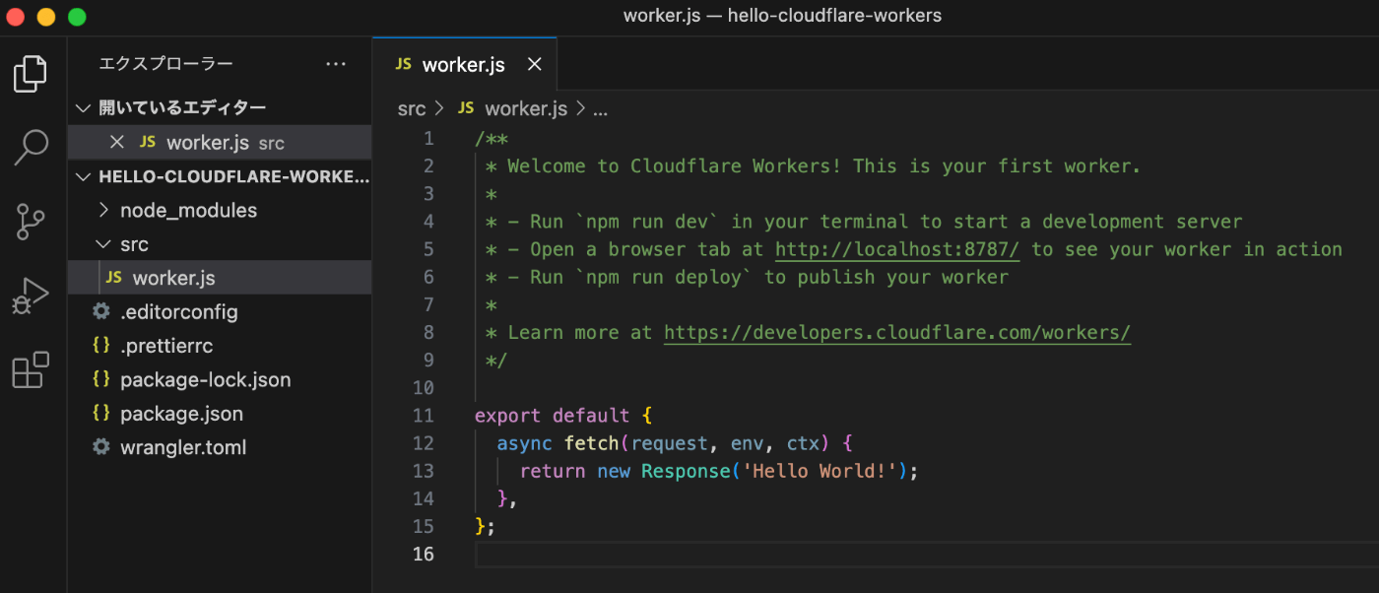The image size is (1379, 593).
Task: Click src in the breadcrumb
Action: tap(412, 108)
